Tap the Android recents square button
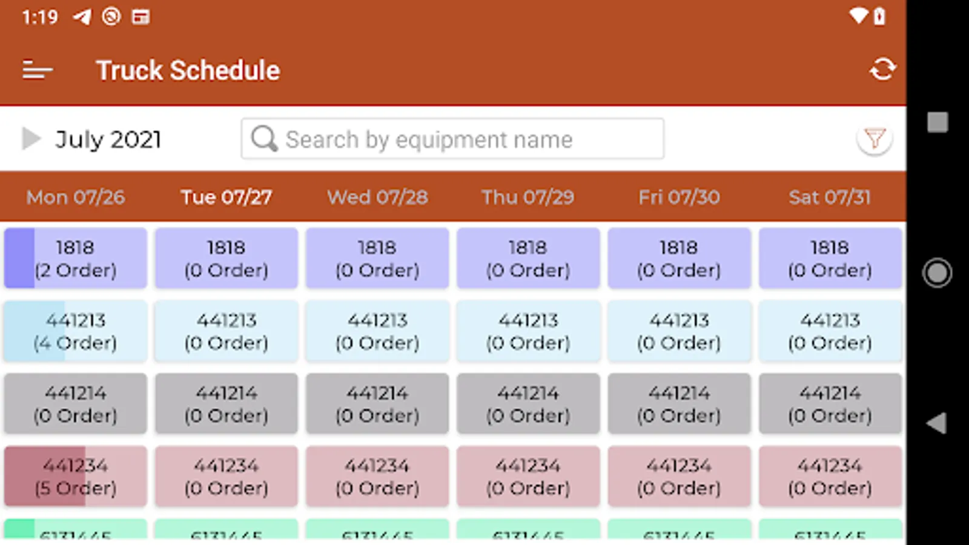 (x=938, y=122)
